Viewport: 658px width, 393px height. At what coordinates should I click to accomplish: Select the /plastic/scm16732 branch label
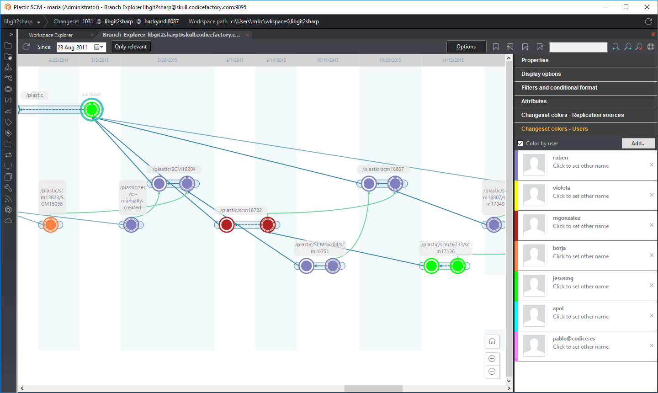click(241, 210)
